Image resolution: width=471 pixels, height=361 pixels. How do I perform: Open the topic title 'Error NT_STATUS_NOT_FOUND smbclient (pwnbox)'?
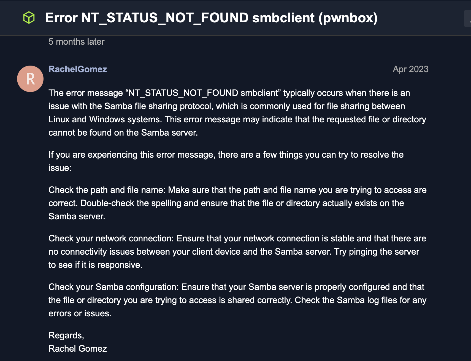coord(211,18)
